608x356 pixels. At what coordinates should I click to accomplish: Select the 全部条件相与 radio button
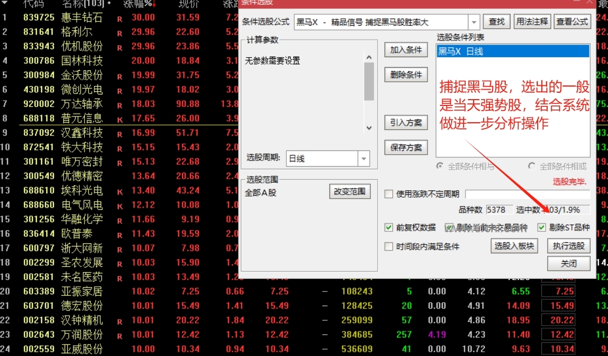440,166
